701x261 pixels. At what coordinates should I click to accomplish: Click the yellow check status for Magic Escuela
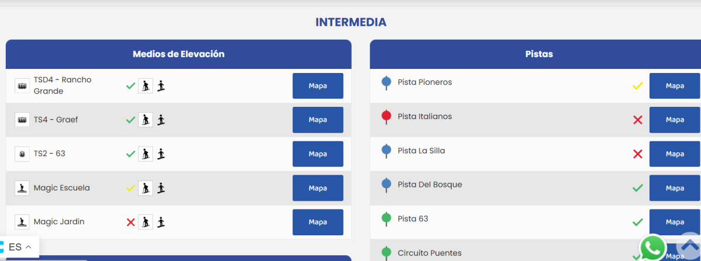pos(130,188)
